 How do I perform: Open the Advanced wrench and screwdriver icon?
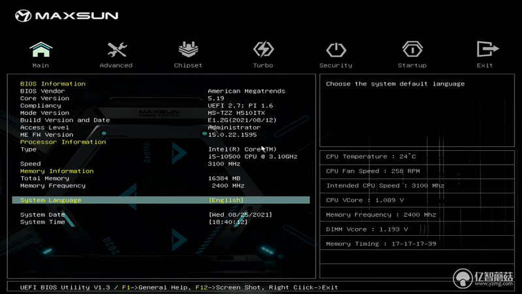[117, 50]
